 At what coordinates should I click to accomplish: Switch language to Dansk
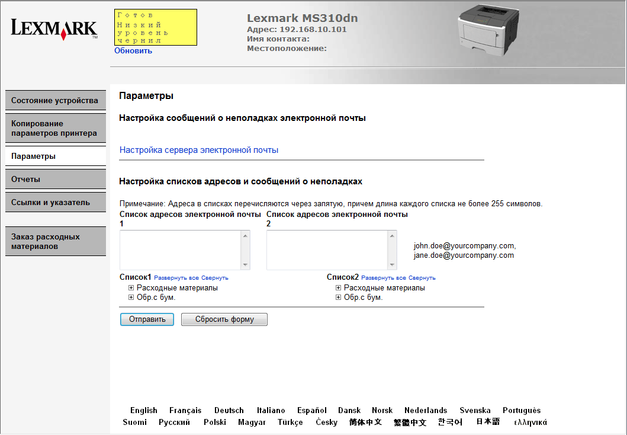coord(349,411)
